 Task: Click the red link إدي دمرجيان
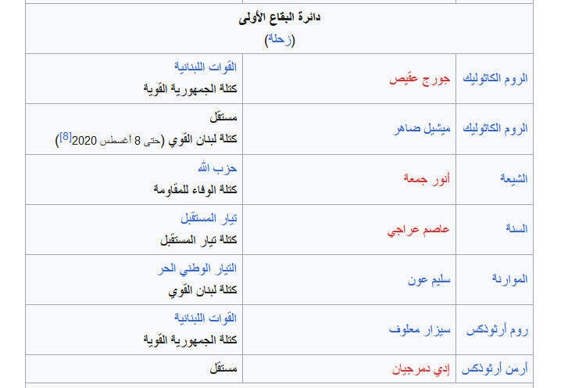click(421, 369)
